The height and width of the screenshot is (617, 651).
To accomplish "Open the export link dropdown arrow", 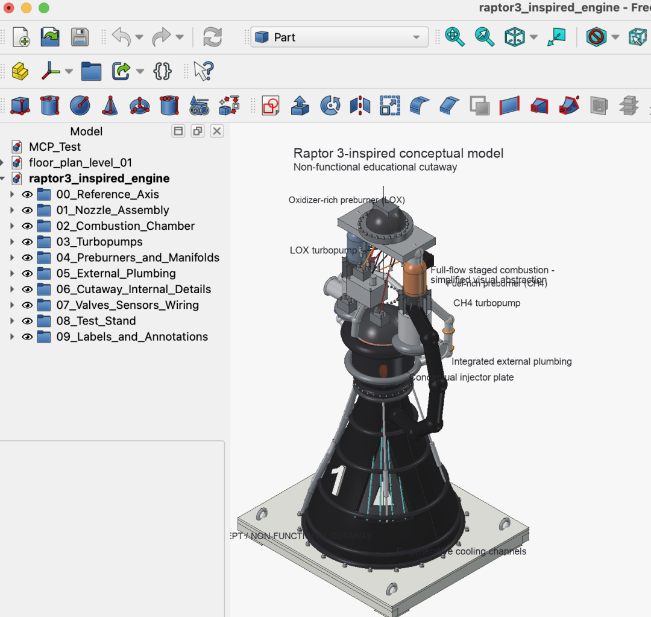I will pos(140,71).
